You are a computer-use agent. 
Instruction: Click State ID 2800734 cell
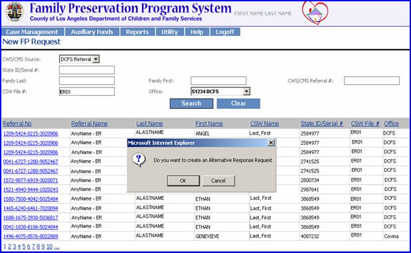(x=310, y=181)
